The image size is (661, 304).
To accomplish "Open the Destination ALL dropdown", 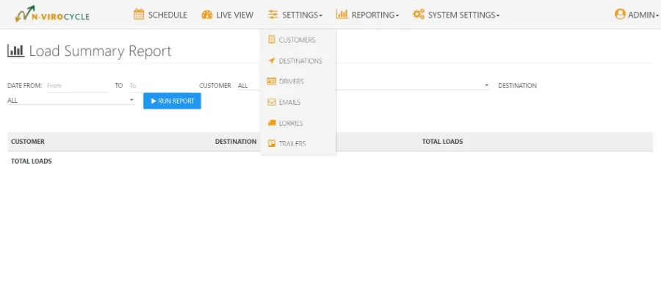I will [x=71, y=101].
